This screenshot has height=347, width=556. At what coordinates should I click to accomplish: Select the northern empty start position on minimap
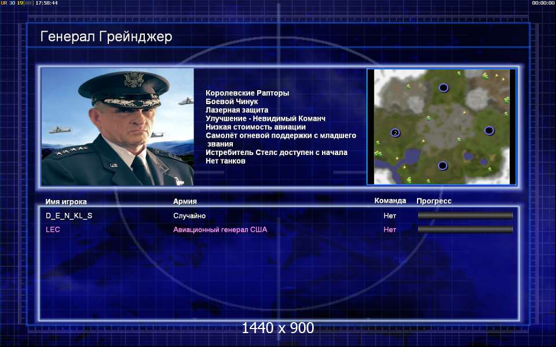coord(444,87)
